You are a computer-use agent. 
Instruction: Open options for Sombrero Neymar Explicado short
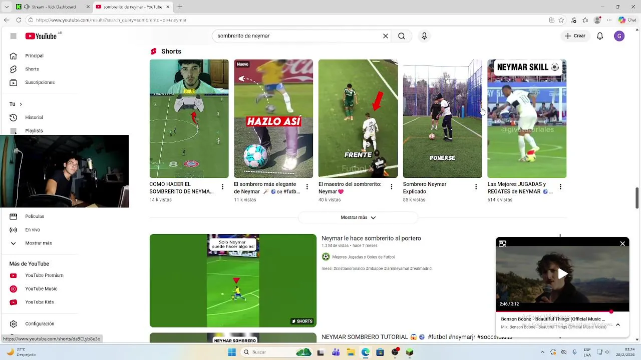tap(476, 187)
